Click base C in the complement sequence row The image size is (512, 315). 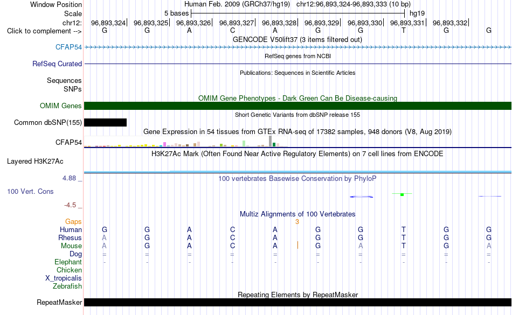coord(232,30)
